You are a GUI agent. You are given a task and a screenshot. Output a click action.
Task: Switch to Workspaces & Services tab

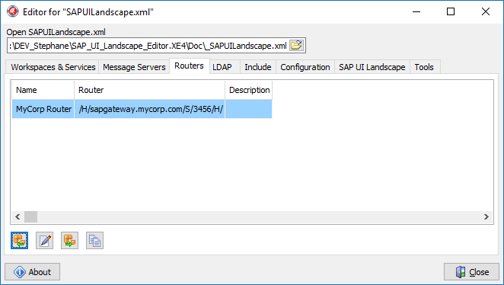pyautogui.click(x=53, y=67)
